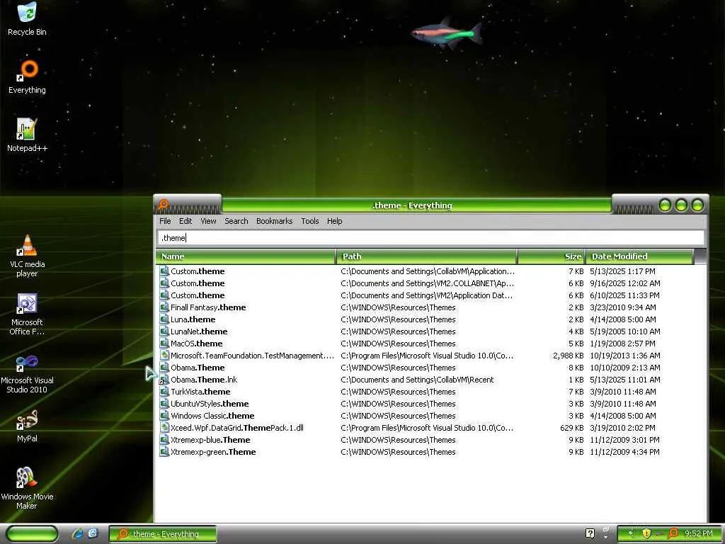Screen dimensions: 725x544
Task: Click the Everything icon in the title bar
Action: [164, 204]
